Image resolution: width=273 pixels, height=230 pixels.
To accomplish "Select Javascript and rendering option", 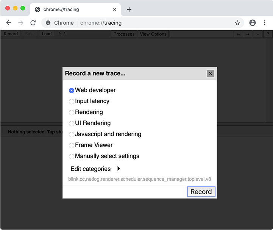I will point(72,135).
